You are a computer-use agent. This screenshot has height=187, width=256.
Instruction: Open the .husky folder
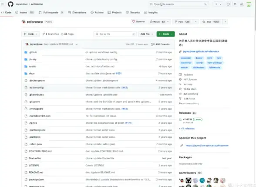(33, 59)
